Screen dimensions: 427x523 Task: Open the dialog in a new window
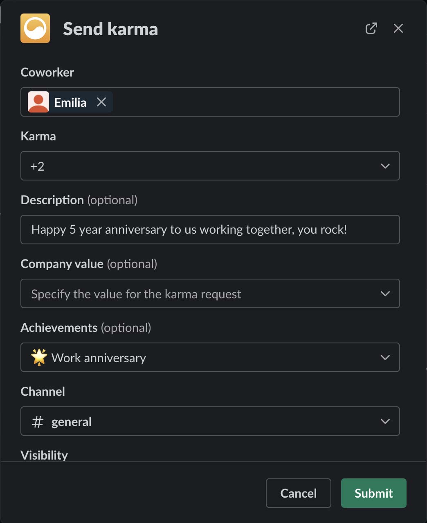pos(371,28)
